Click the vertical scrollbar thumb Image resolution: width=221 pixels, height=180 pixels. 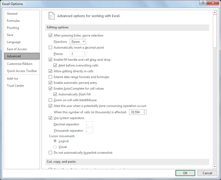tap(215, 31)
